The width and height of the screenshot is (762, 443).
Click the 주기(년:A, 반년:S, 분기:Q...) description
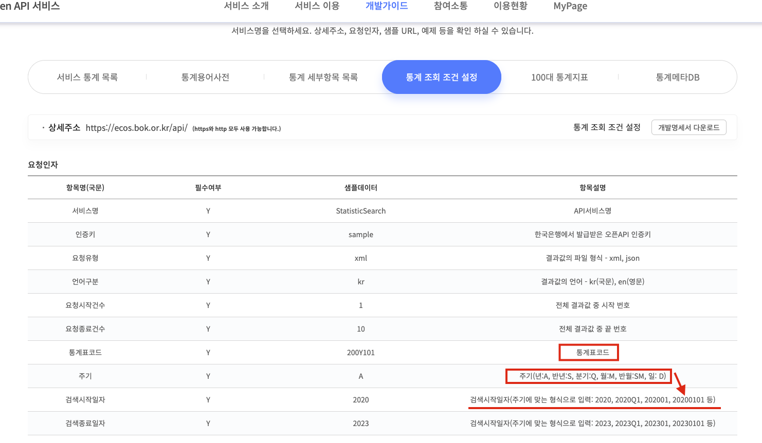[593, 376]
